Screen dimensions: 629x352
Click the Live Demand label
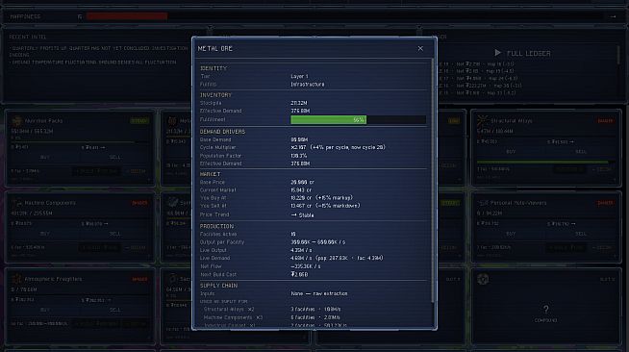tap(214, 258)
